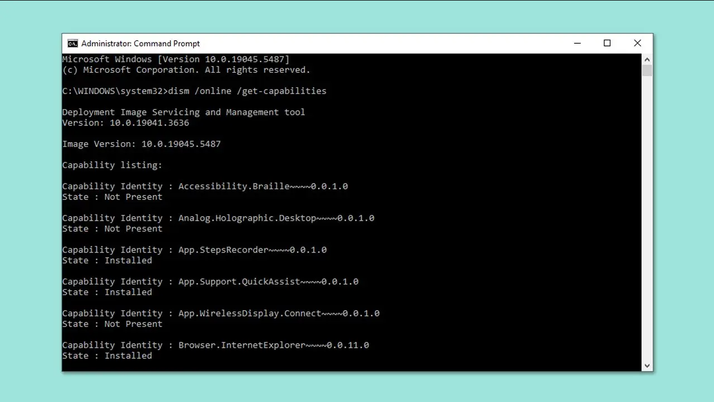Click the Accessibility.Braille capability line
The height and width of the screenshot is (402, 714).
(205, 186)
